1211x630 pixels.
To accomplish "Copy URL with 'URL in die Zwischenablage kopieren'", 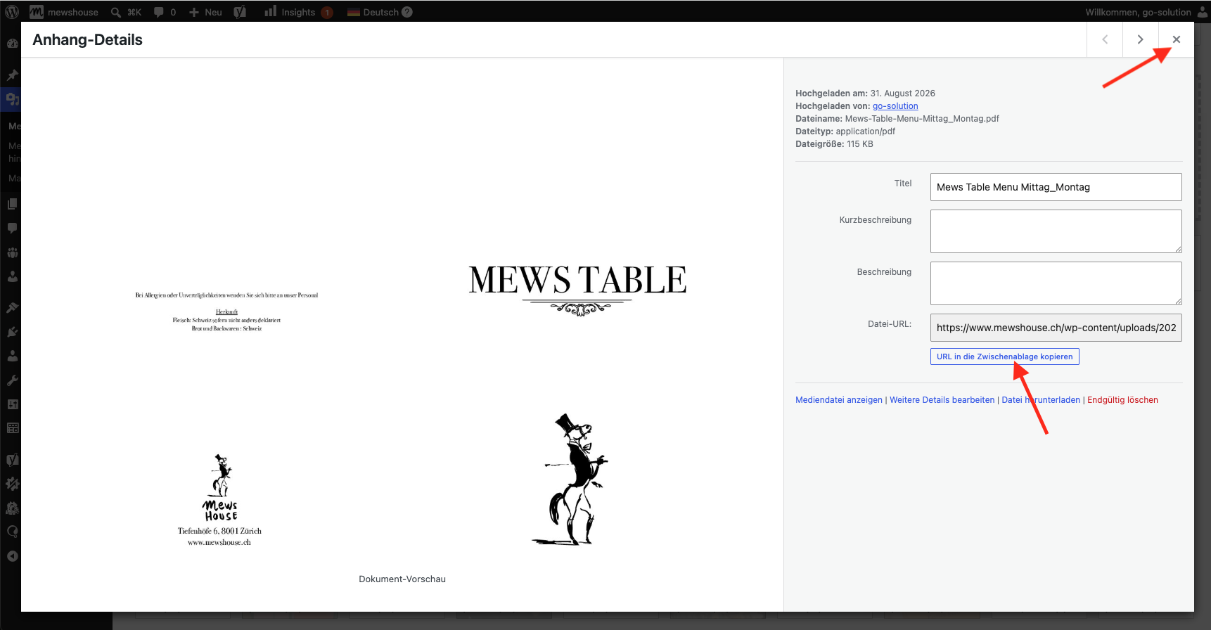I will [x=1004, y=356].
